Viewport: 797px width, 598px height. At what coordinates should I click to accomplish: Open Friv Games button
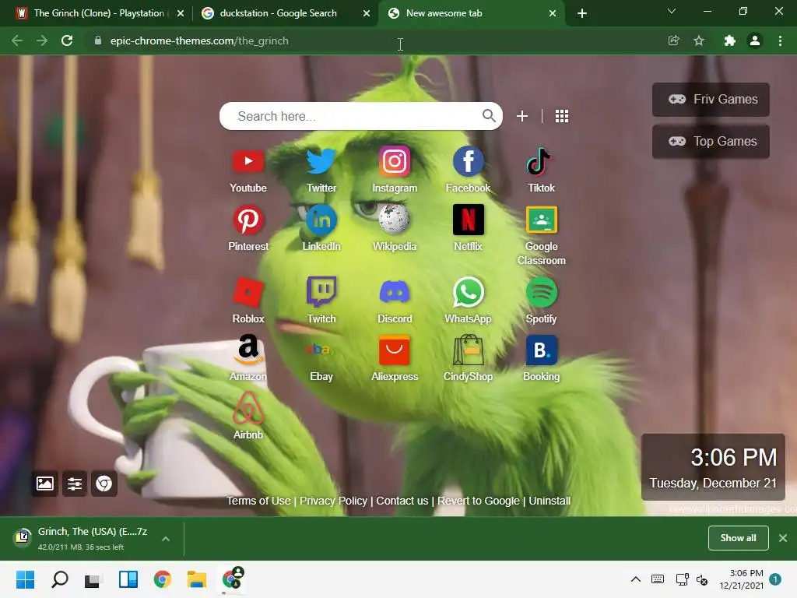click(x=711, y=99)
